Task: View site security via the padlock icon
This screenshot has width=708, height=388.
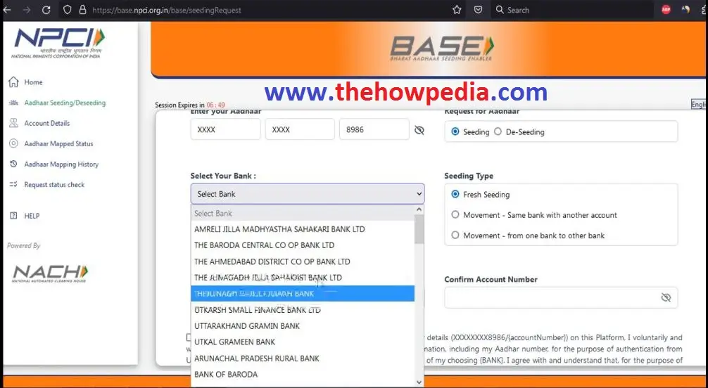Action: click(x=82, y=10)
